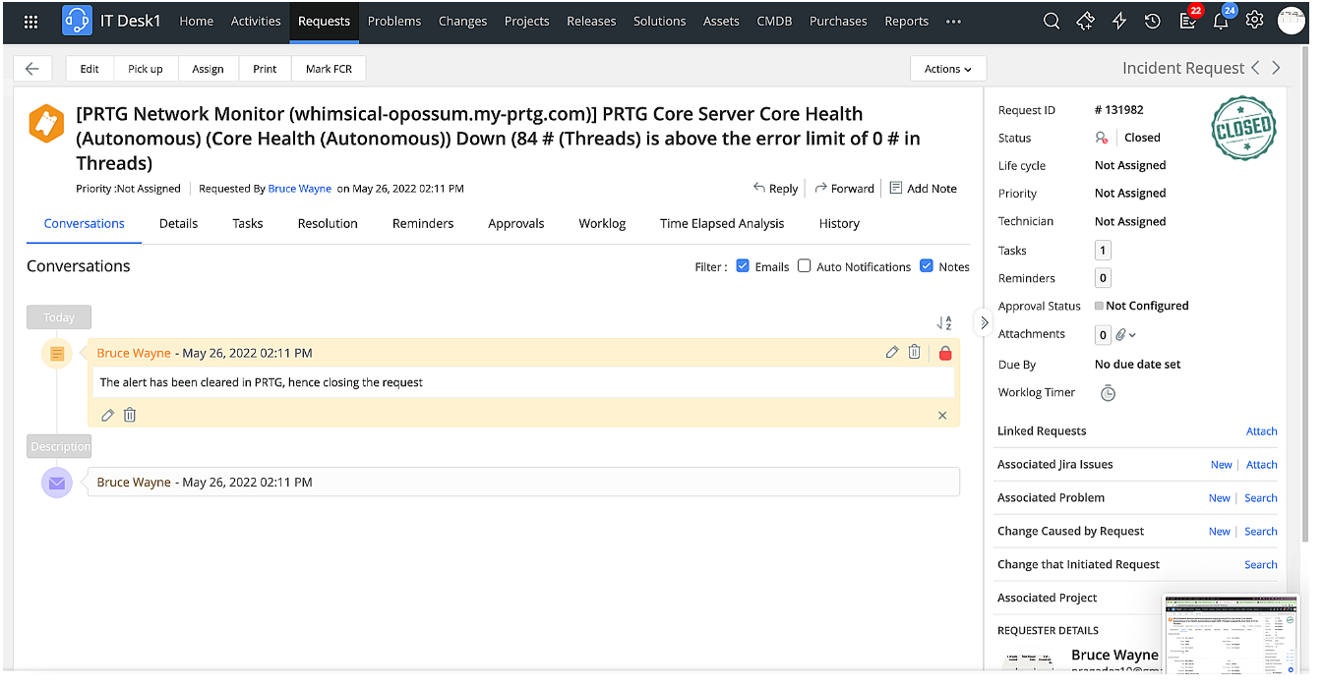Toggle the Emails filter checkbox
The width and height of the screenshot is (1324, 687).
tap(743, 265)
